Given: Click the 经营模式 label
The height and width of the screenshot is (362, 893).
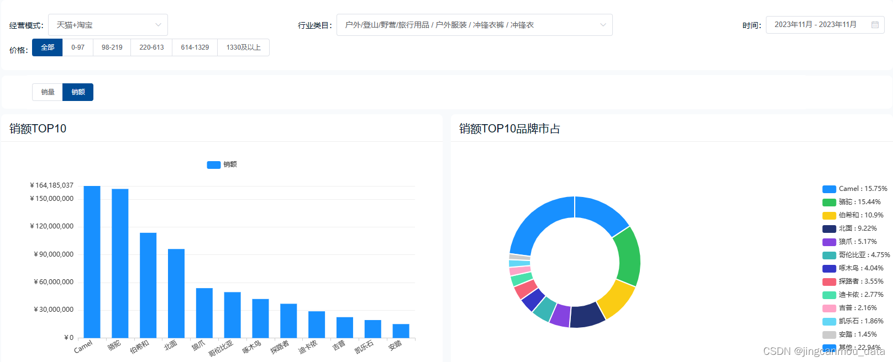Looking at the screenshot, I should point(27,25).
